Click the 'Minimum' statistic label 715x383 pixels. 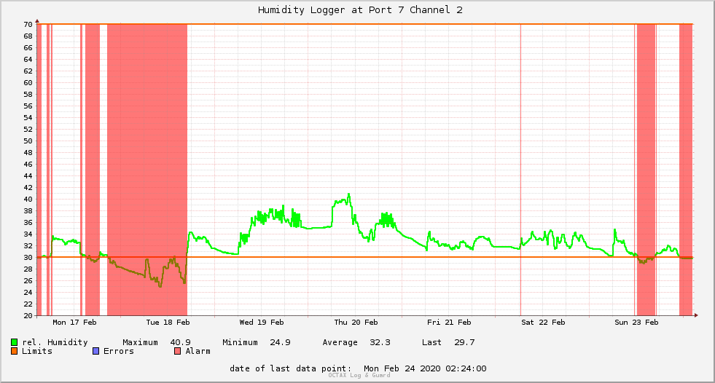click(x=240, y=342)
